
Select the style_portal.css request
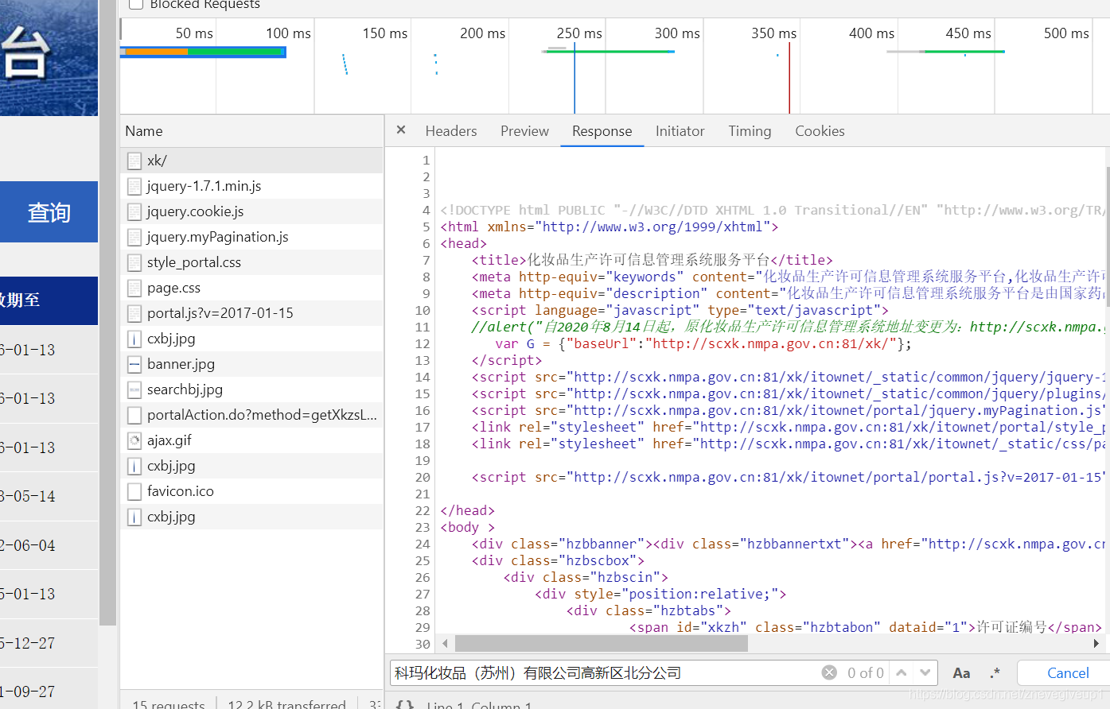[x=251, y=262]
